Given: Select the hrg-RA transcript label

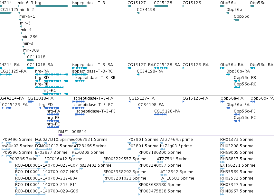Looking at the screenshot, I should coord(42,71).
